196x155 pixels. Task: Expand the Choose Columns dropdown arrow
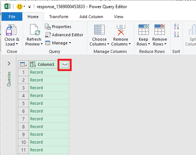[x=108, y=44]
